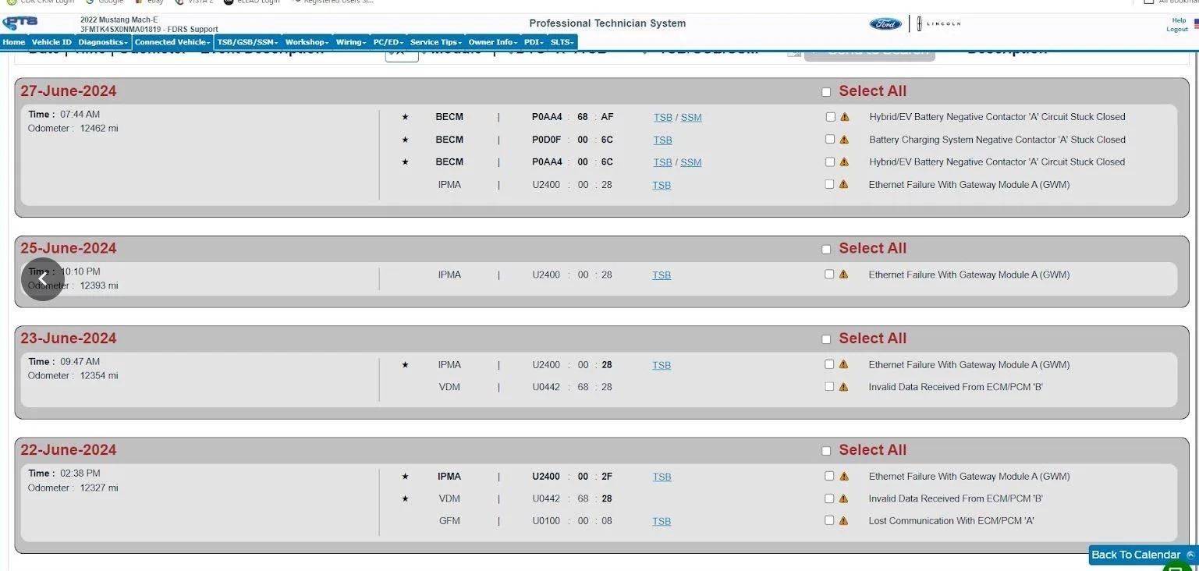
Task: Click warning icon for 23-June U2400 row
Action: click(844, 364)
